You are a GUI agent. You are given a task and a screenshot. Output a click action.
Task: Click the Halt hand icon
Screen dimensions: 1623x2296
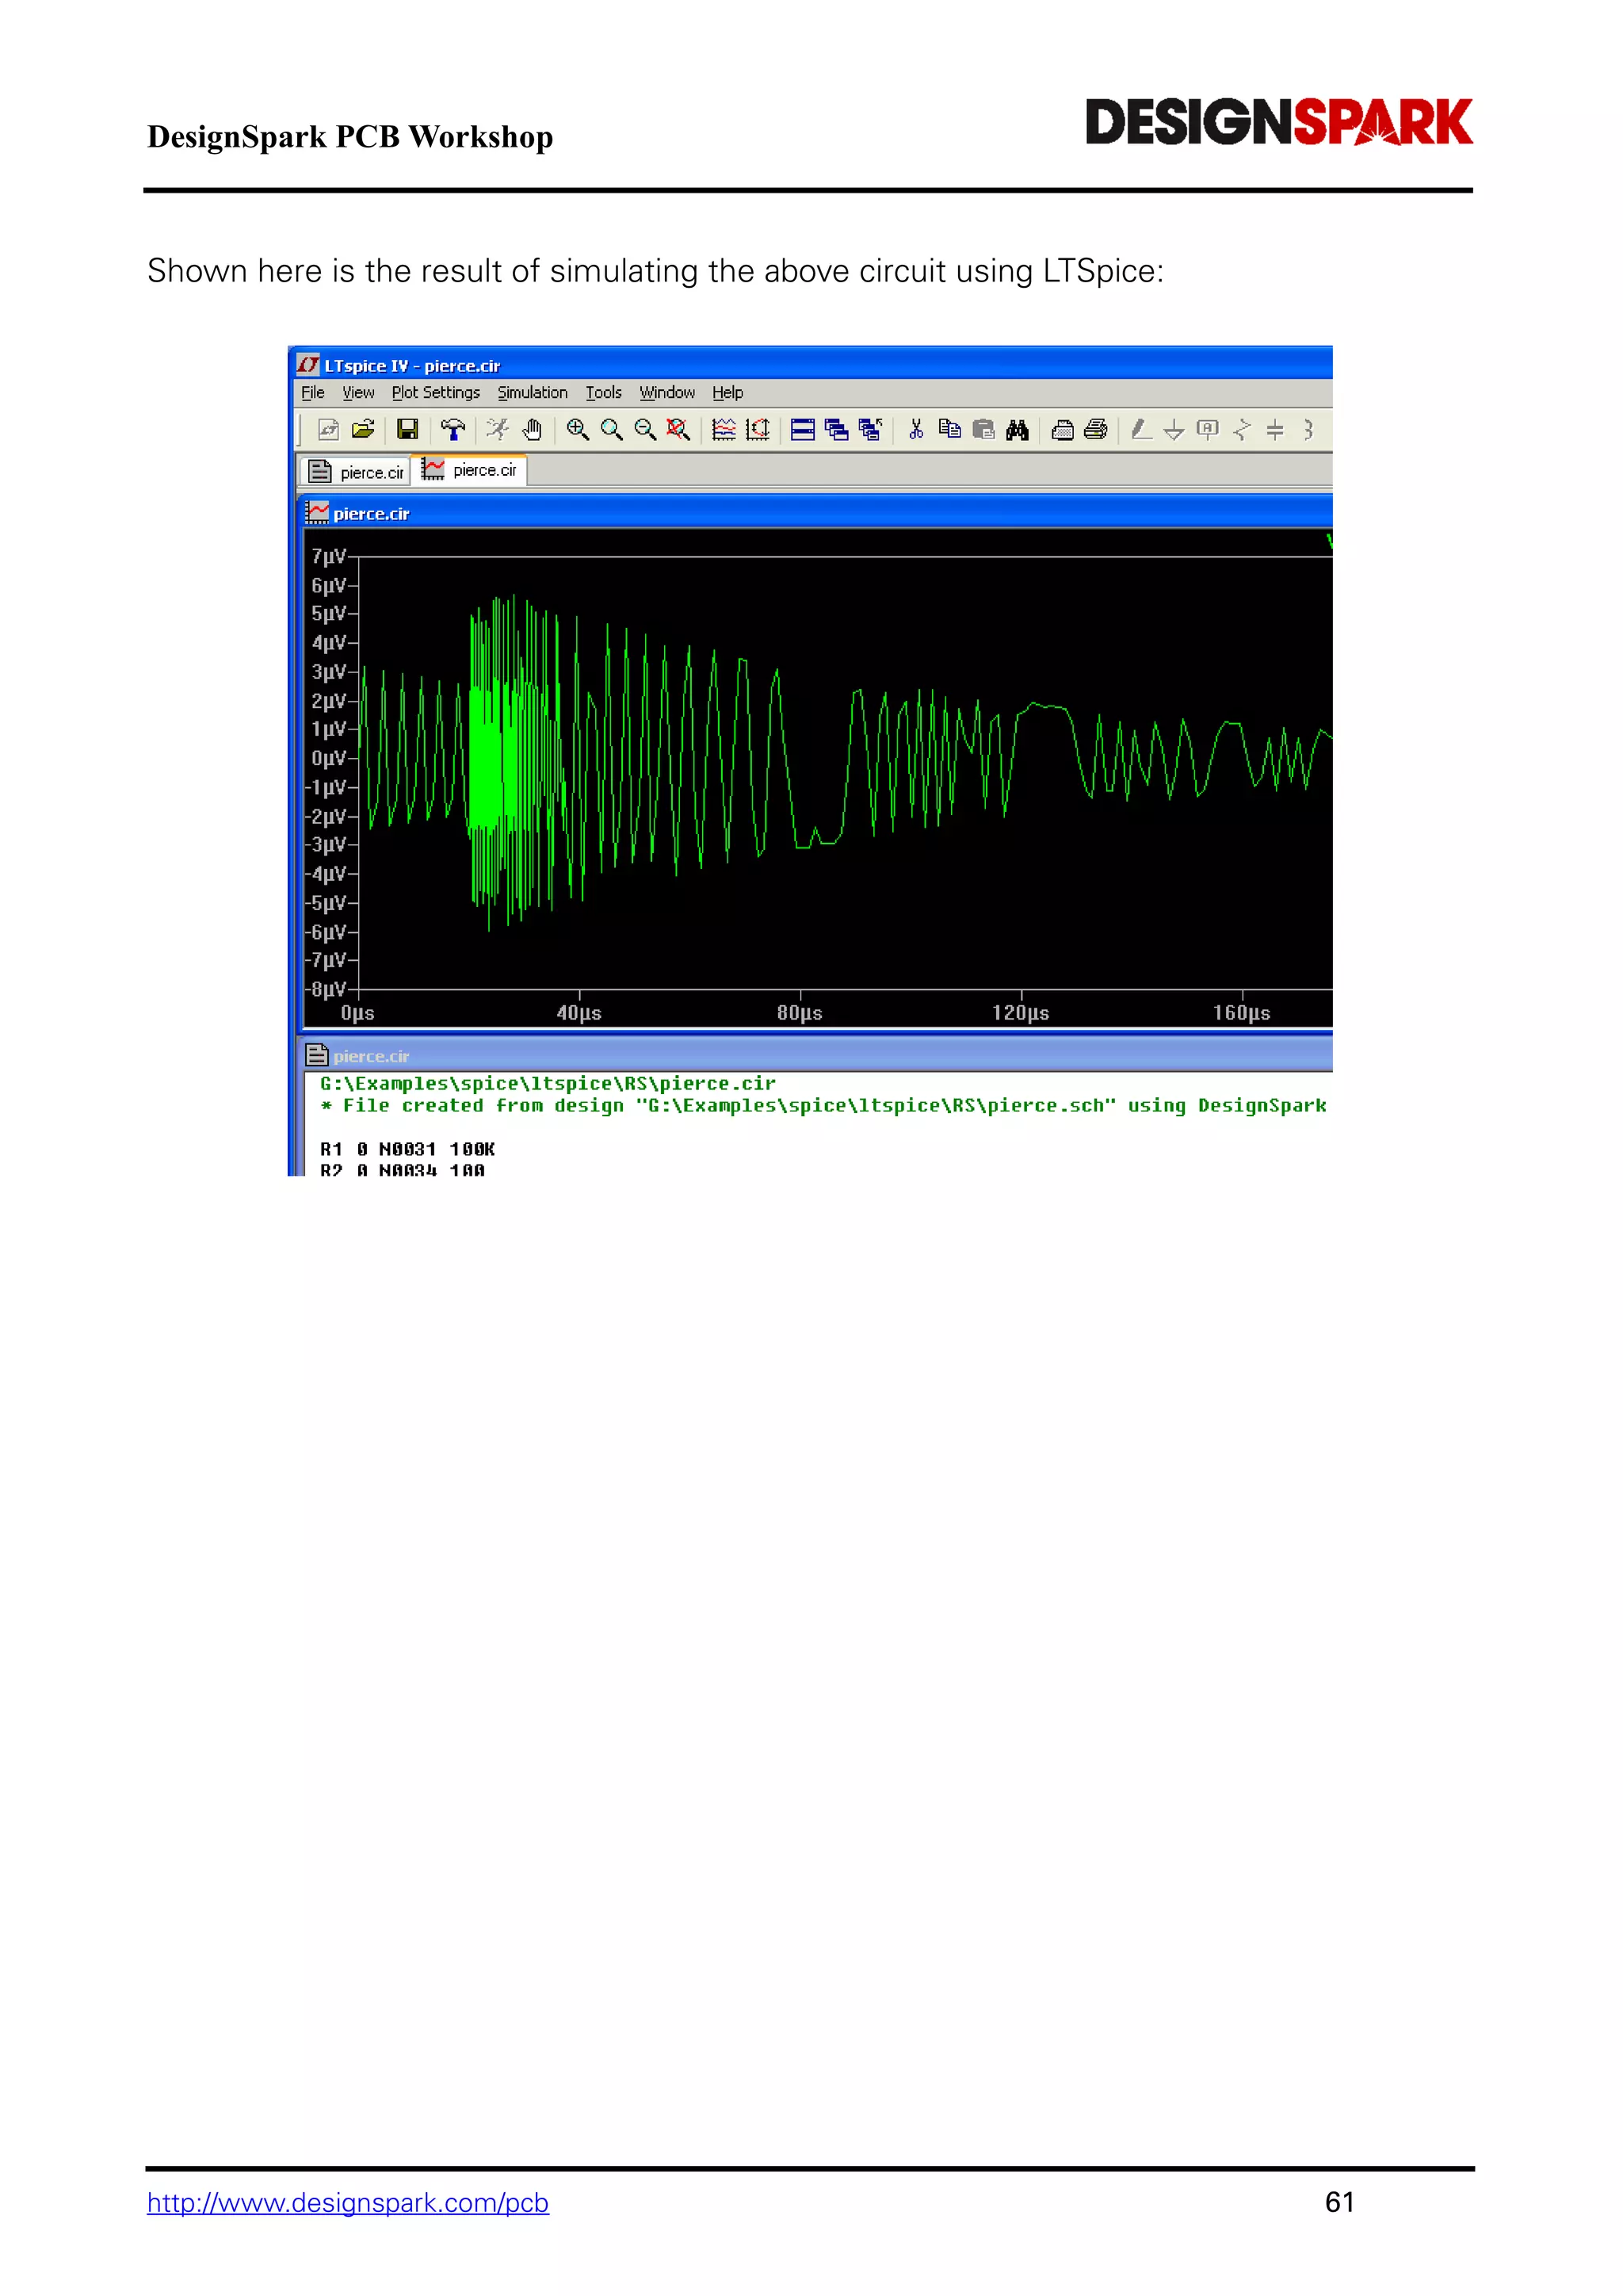coord(532,430)
